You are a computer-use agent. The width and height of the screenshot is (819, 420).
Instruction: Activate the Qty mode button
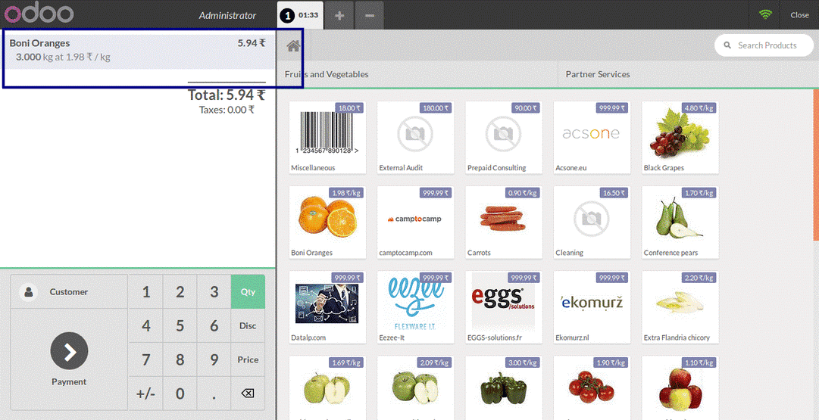pos(248,291)
